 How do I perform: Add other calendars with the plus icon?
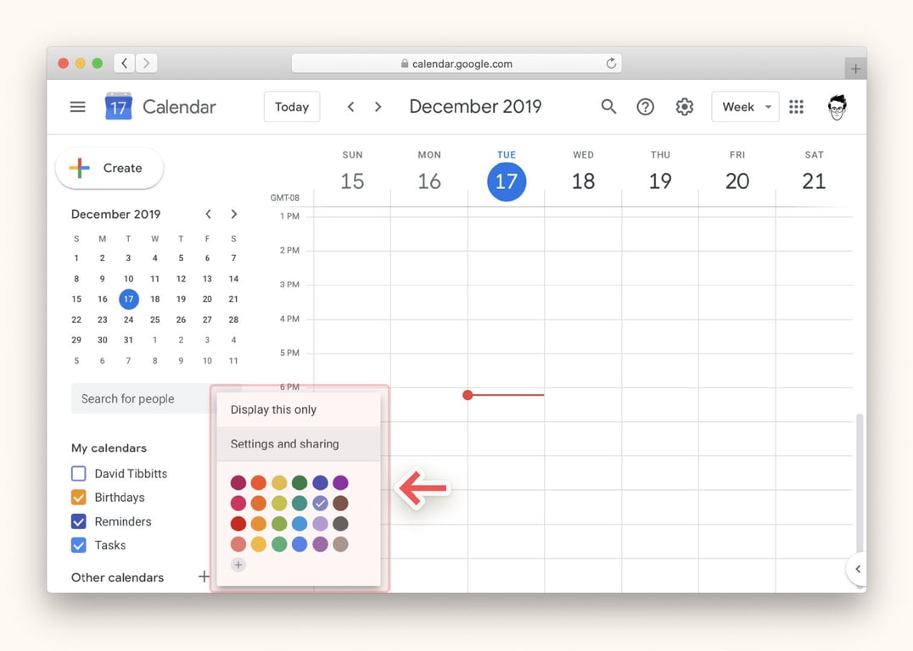204,577
